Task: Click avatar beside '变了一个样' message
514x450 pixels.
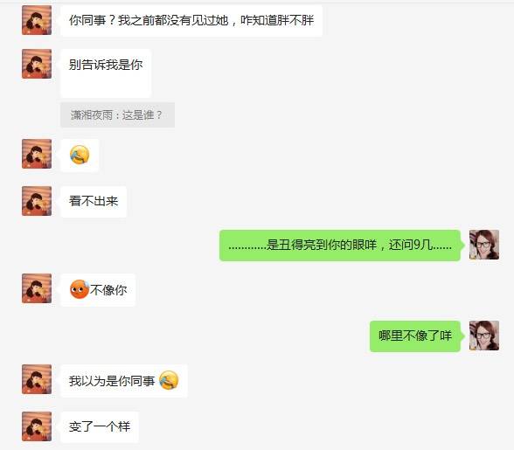Action: pyautogui.click(x=37, y=426)
